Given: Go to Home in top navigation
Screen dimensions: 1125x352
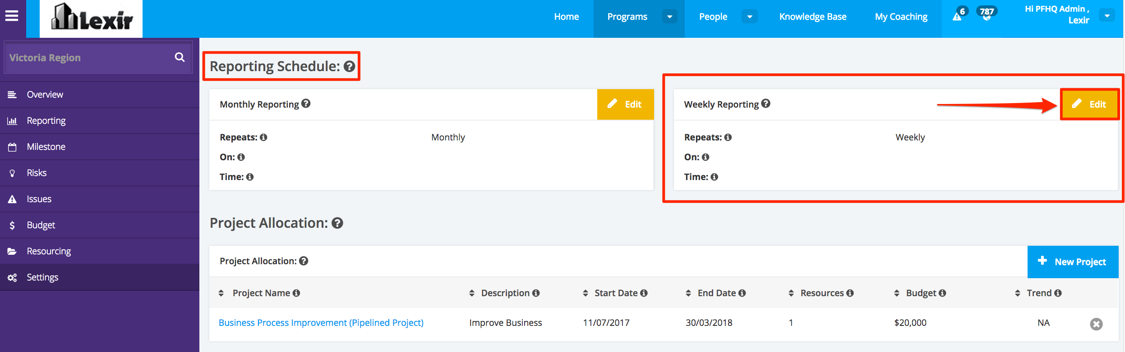Looking at the screenshot, I should pyautogui.click(x=567, y=17).
